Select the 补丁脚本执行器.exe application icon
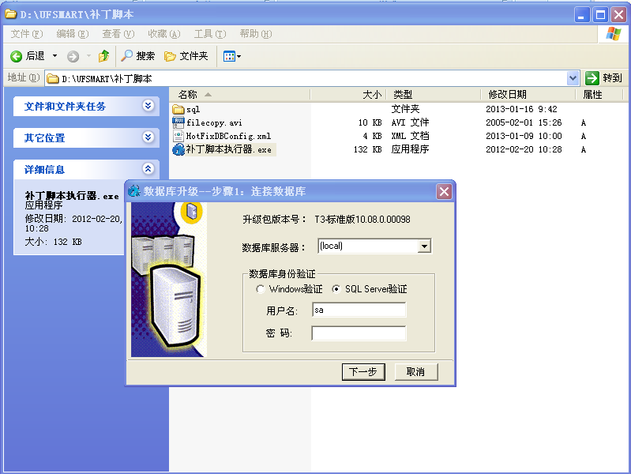The image size is (631, 474). coord(178,149)
